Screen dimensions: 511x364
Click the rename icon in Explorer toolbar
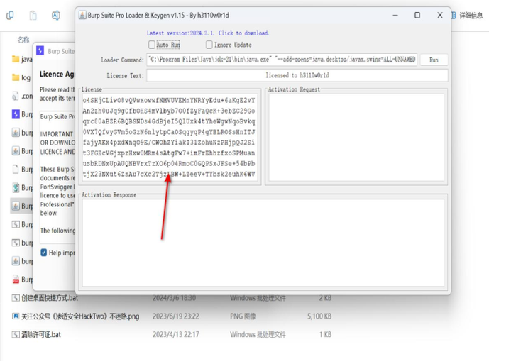pos(56,16)
